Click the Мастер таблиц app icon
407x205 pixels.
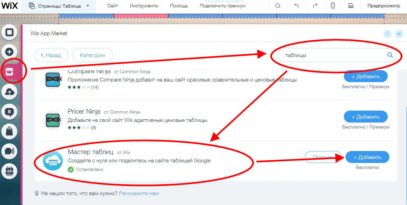click(53, 161)
